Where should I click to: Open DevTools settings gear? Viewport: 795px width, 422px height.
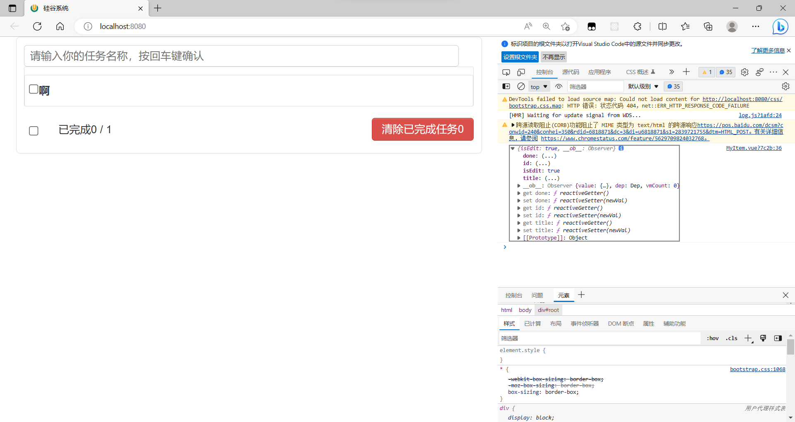(x=744, y=72)
